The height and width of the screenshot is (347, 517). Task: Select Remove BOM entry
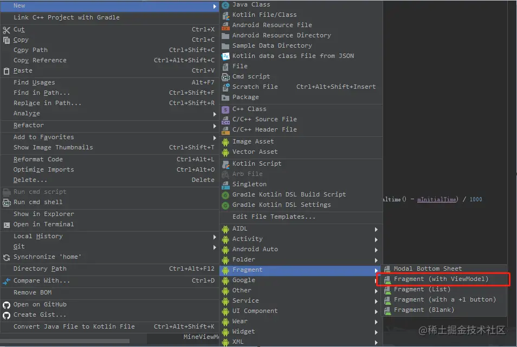(109, 292)
